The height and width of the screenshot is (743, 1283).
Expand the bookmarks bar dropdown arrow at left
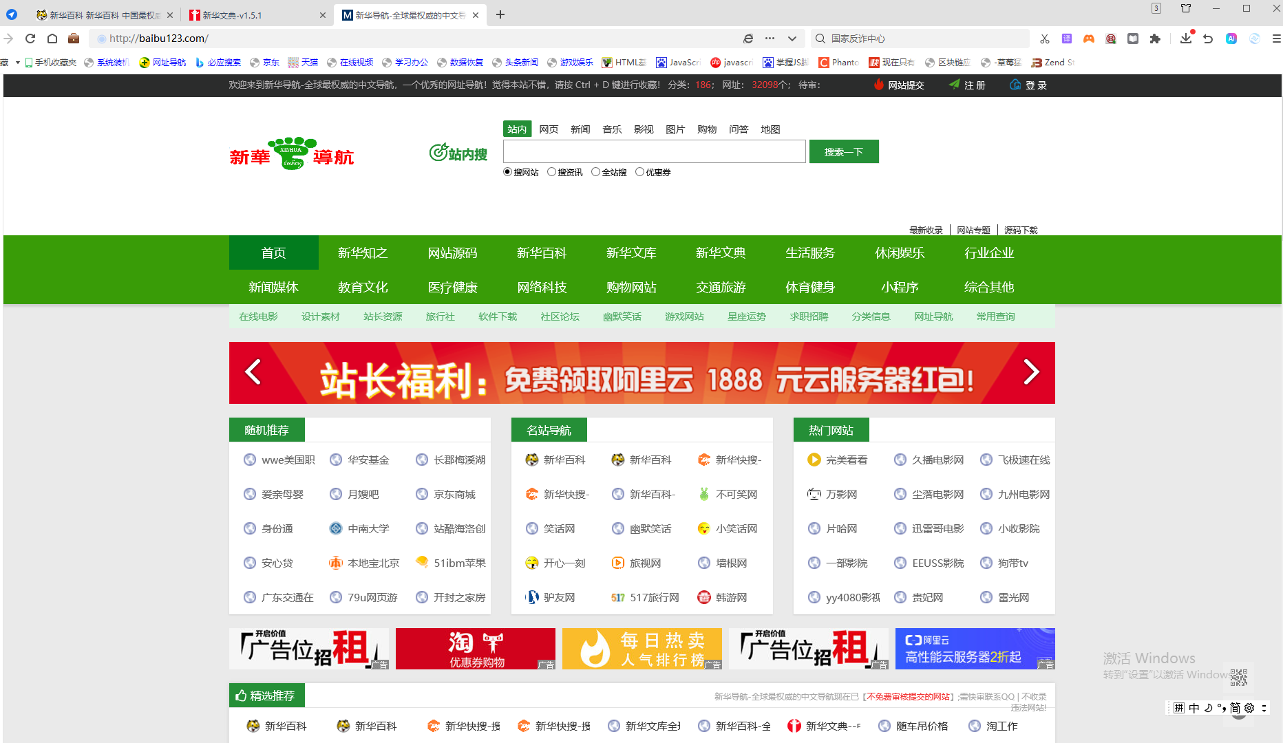pyautogui.click(x=18, y=63)
